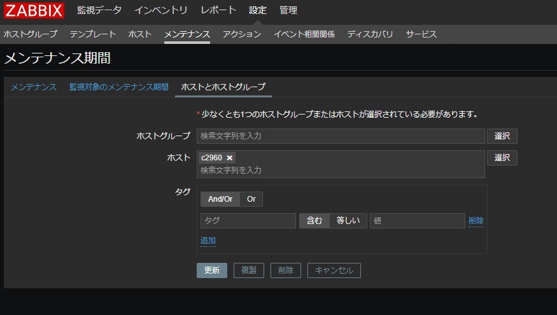Click the 追加 link to add tag
Screen dimensions: 557x315
point(208,241)
